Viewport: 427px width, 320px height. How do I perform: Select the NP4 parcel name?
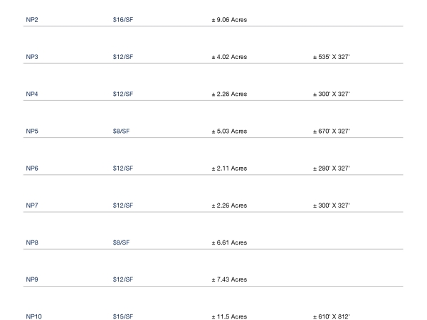(x=32, y=94)
